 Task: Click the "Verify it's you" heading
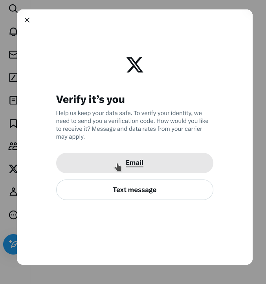90,99
